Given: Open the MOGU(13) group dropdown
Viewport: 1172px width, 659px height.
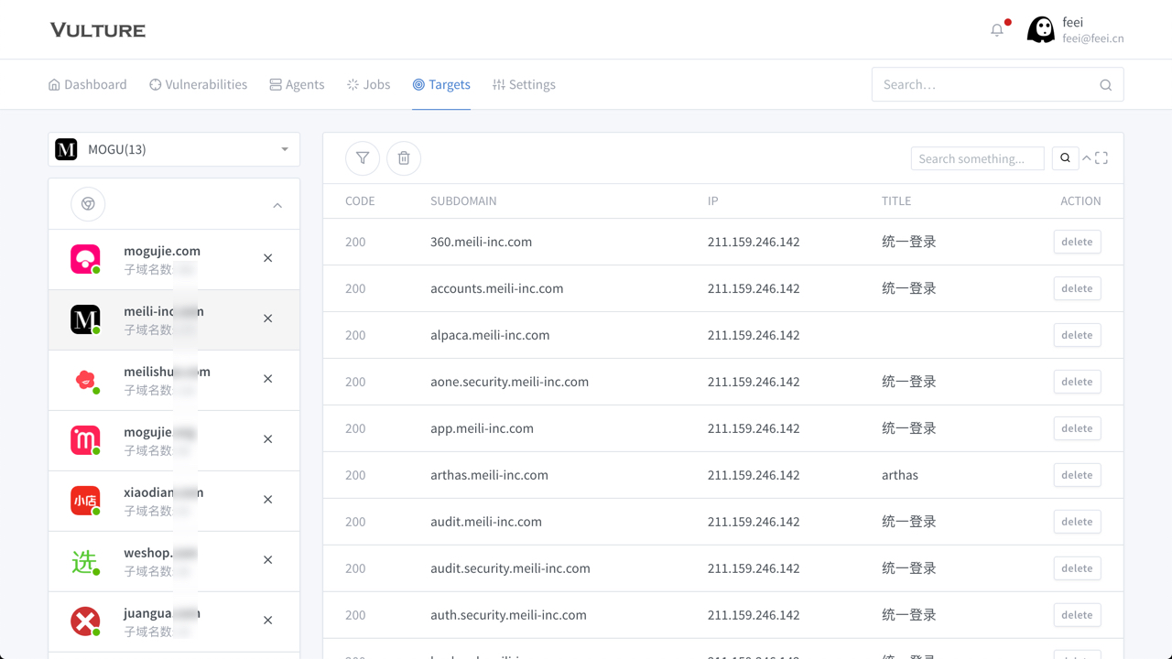Looking at the screenshot, I should 174,149.
